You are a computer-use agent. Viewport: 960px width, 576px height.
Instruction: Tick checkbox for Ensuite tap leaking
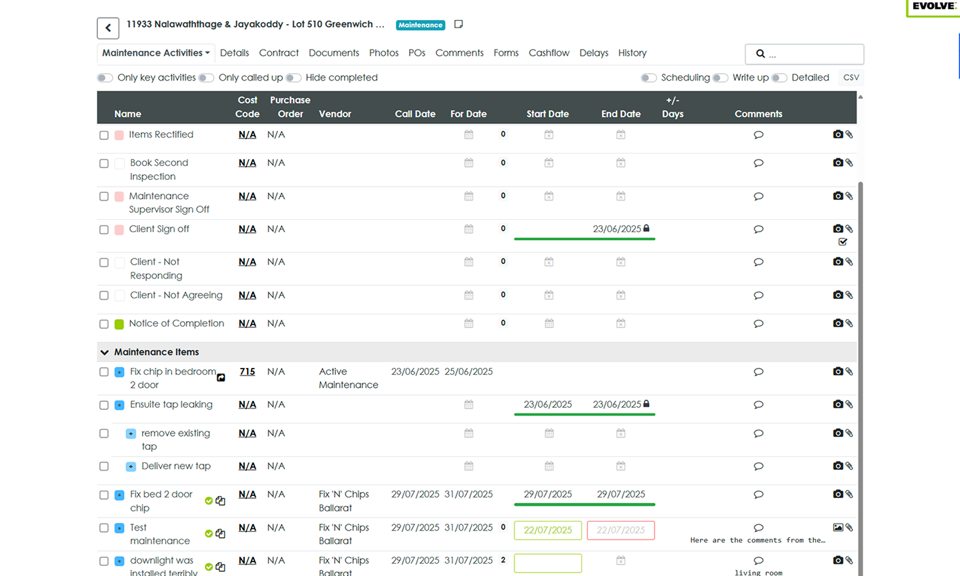(104, 406)
